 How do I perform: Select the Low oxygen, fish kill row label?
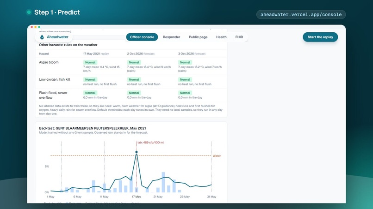point(55,79)
